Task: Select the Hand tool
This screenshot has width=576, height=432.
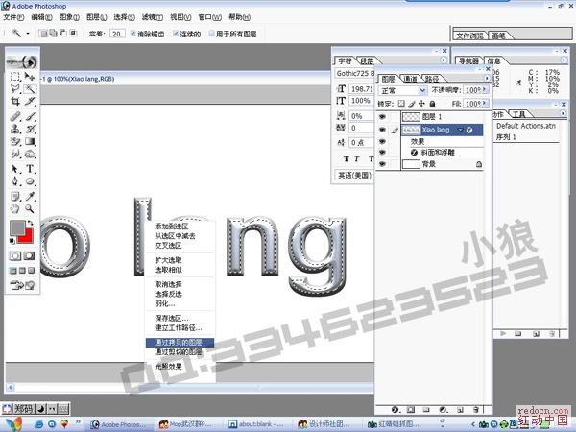Action: (x=15, y=207)
